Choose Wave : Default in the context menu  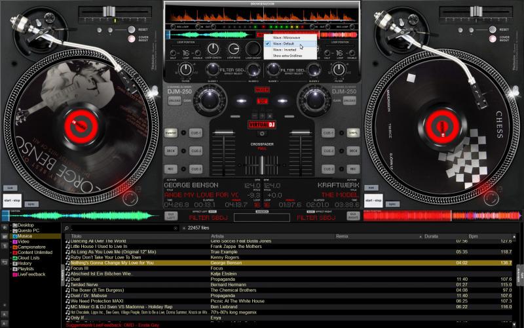pyautogui.click(x=290, y=43)
